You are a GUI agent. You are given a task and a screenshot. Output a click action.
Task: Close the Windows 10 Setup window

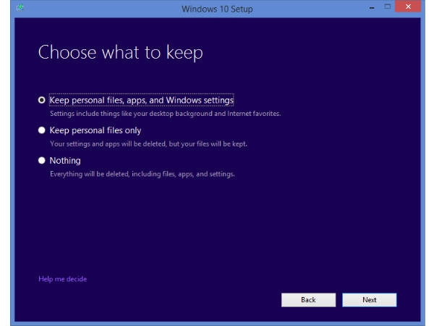pos(408,7)
